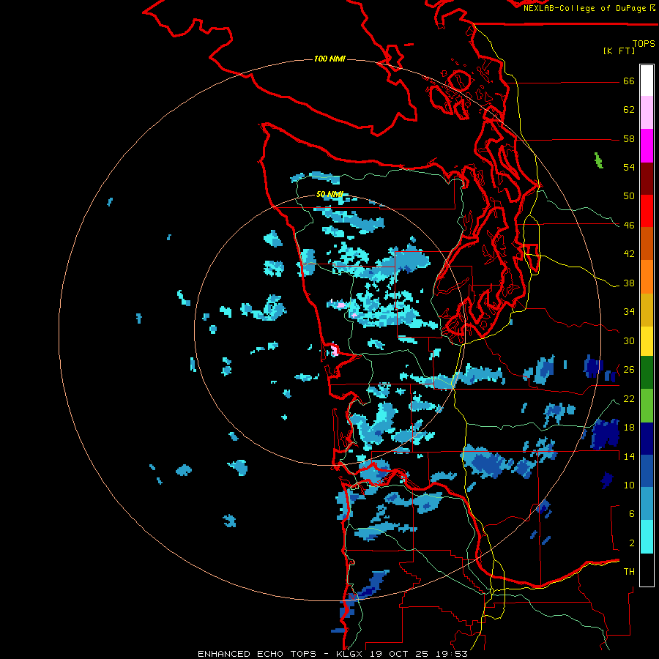The image size is (659, 659).
Task: Pick the bright red legend swatch
Action: tap(647, 211)
